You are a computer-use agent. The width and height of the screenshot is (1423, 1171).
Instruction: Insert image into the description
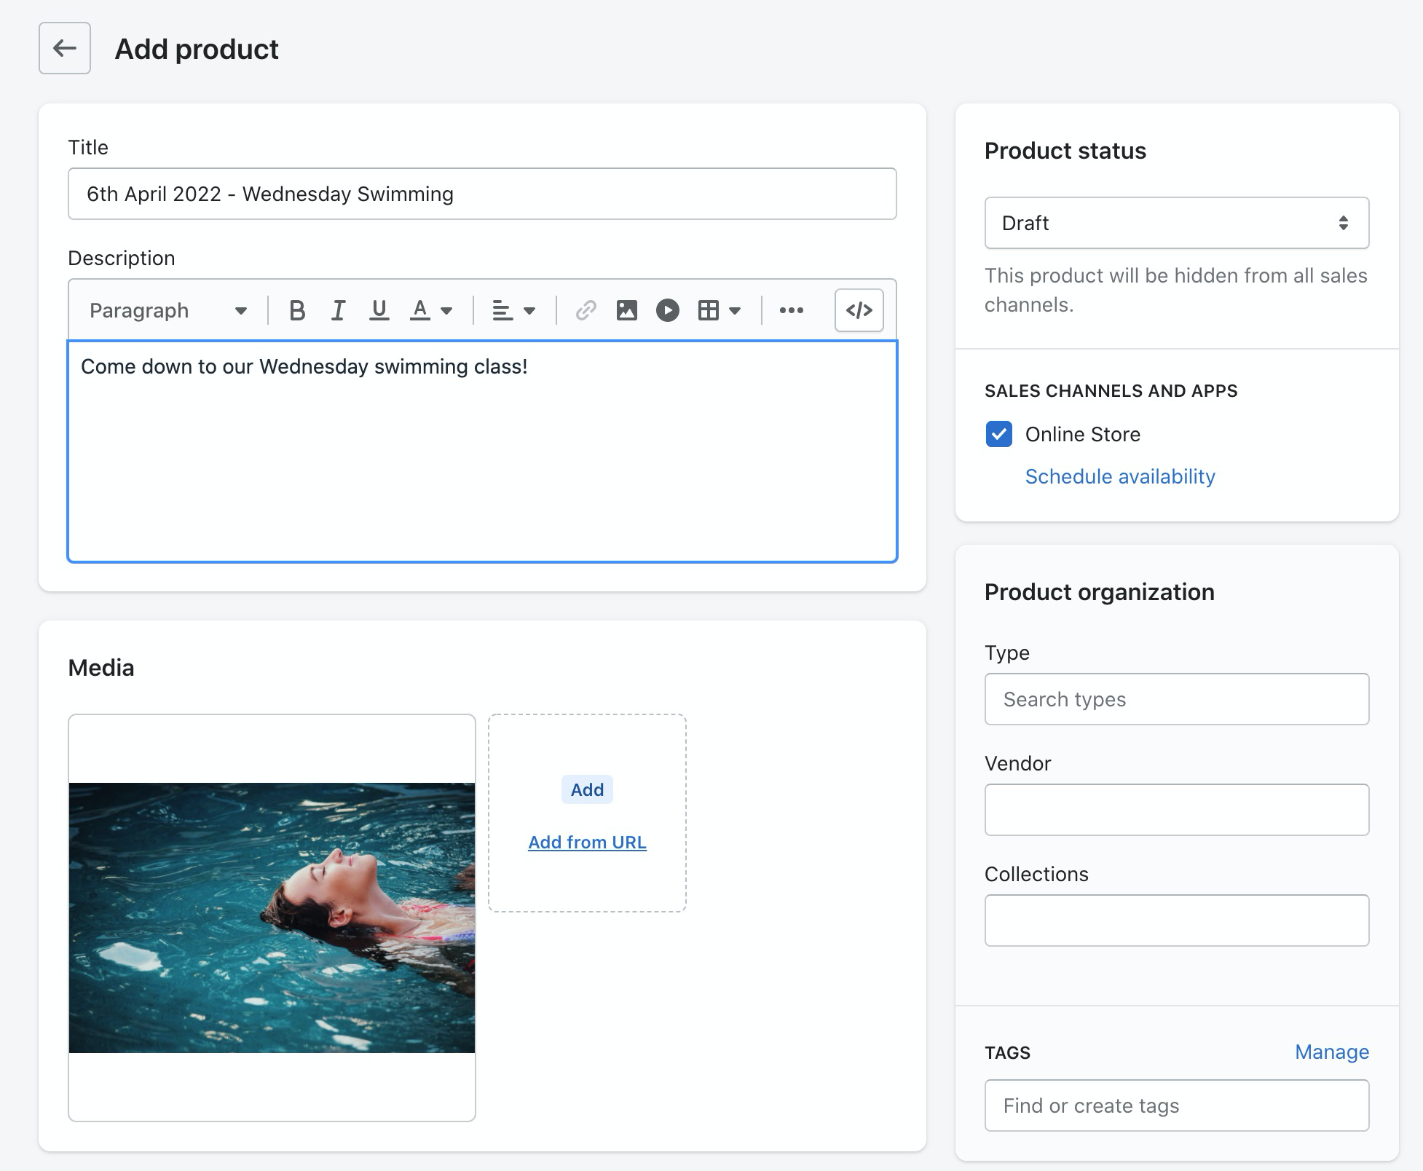click(x=626, y=311)
